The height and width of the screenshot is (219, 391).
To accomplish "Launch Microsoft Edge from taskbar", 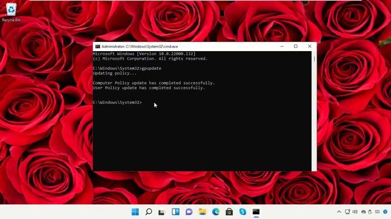I will (x=216, y=212).
